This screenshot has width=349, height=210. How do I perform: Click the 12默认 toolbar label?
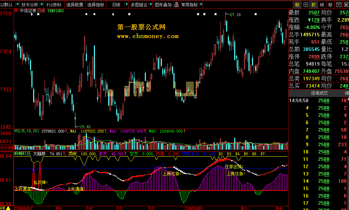point(7,5)
